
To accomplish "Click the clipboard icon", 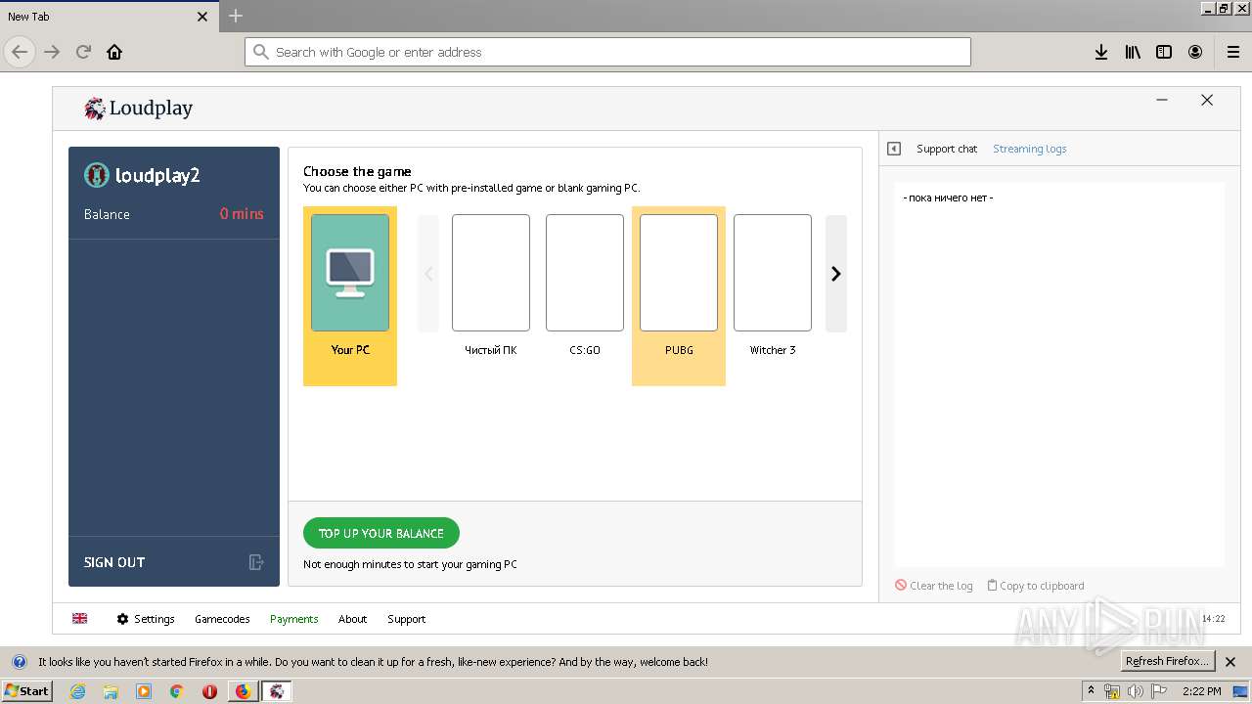I will 992,585.
